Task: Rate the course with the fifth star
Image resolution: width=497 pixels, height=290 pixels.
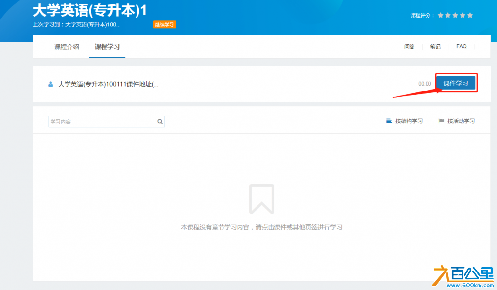Action: coord(470,15)
